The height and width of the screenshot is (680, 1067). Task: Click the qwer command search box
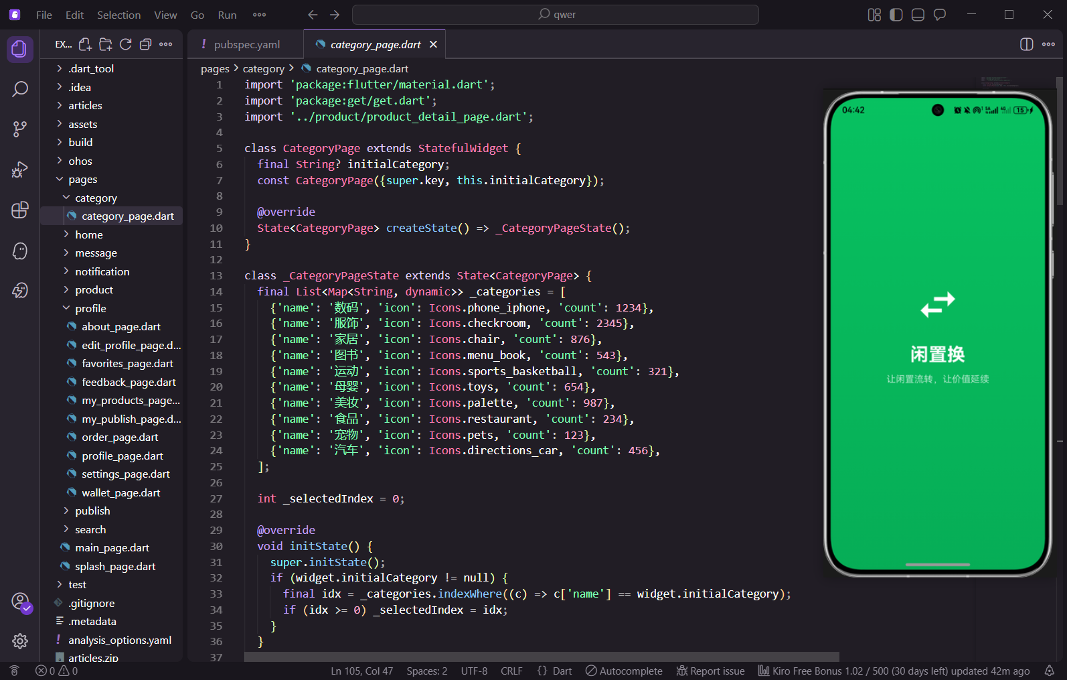[x=556, y=15]
